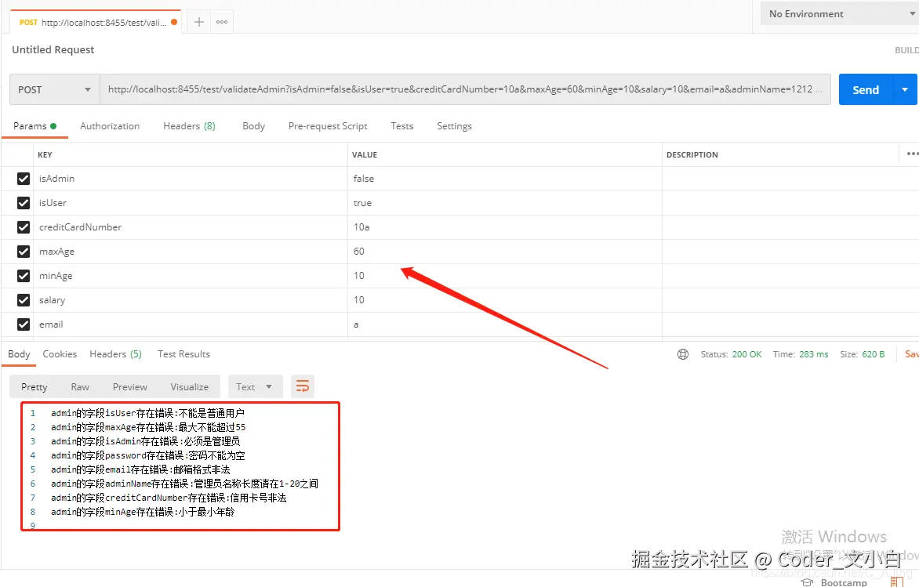
Task: Switch response view to Raw
Action: [x=80, y=386]
